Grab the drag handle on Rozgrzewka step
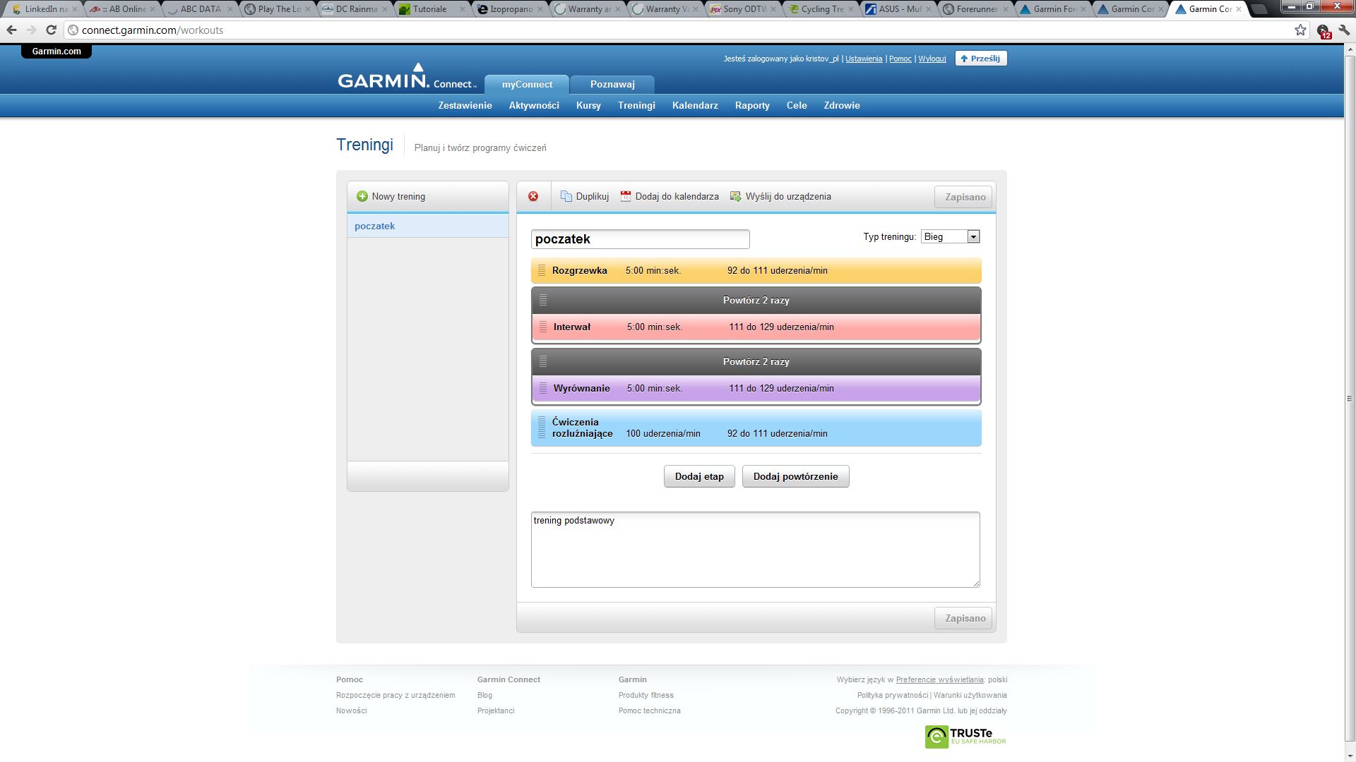The height and width of the screenshot is (762, 1356). pyautogui.click(x=542, y=271)
